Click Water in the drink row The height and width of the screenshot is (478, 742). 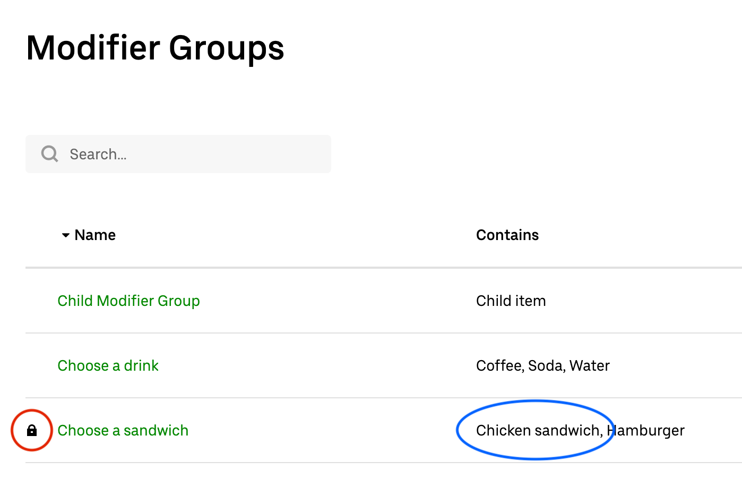click(590, 366)
